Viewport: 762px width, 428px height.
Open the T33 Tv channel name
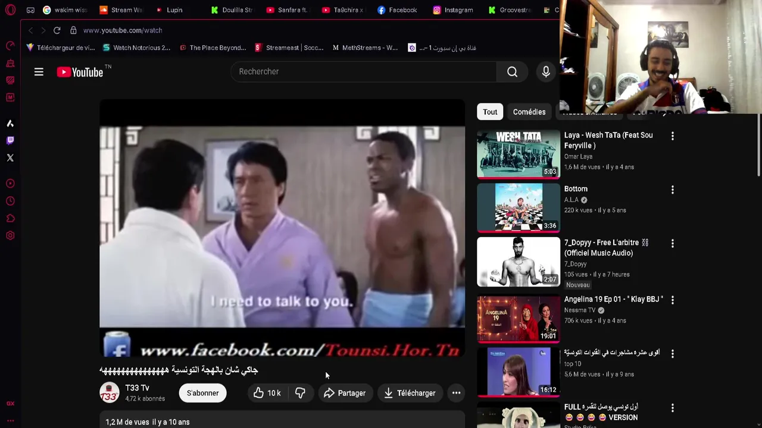tap(137, 388)
